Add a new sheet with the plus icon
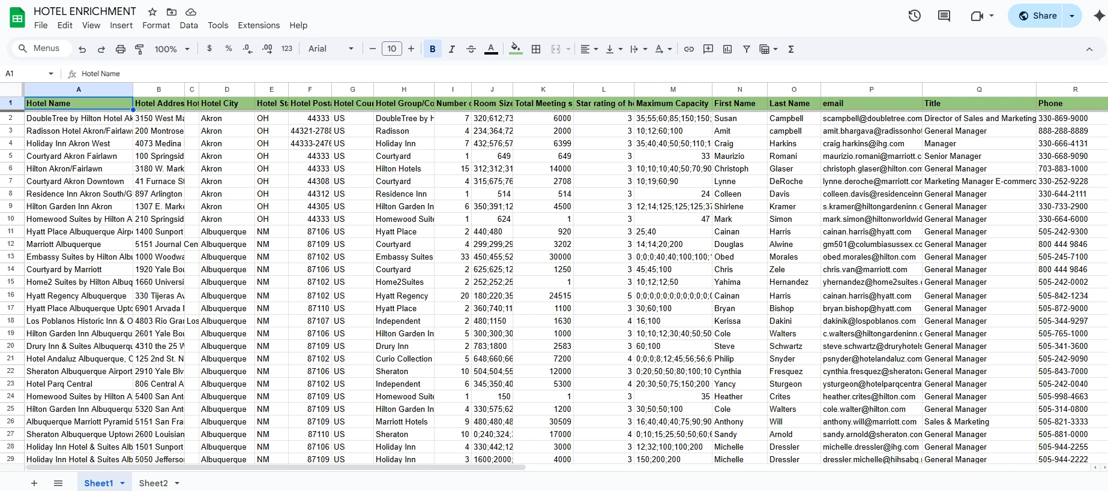Screen dimensions: 1108x491 coord(34,483)
